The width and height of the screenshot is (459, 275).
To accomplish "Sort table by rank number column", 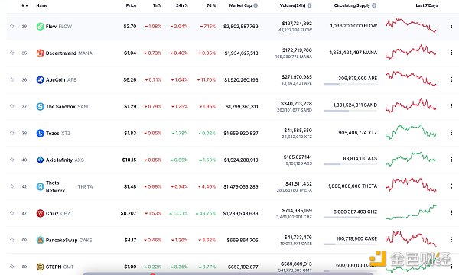I will [25, 5].
